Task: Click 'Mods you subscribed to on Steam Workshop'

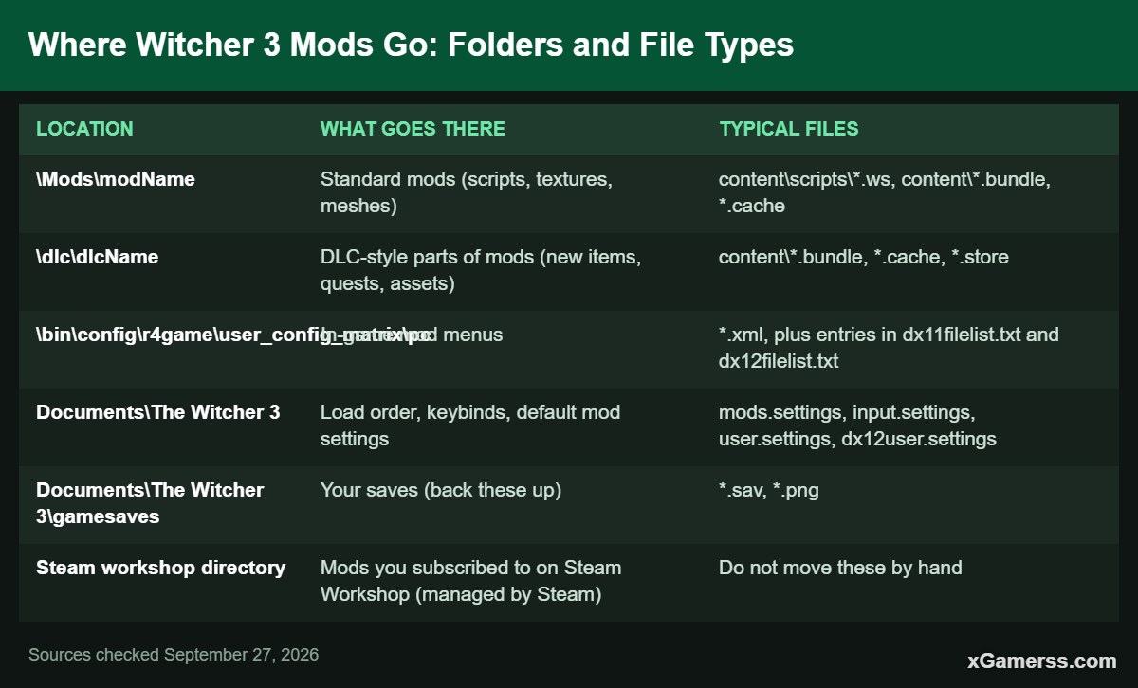Action: click(x=471, y=581)
